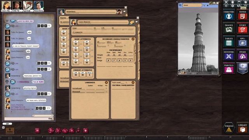Click the Tower name field in image window
The height and width of the screenshot is (140, 249).
[192, 5]
